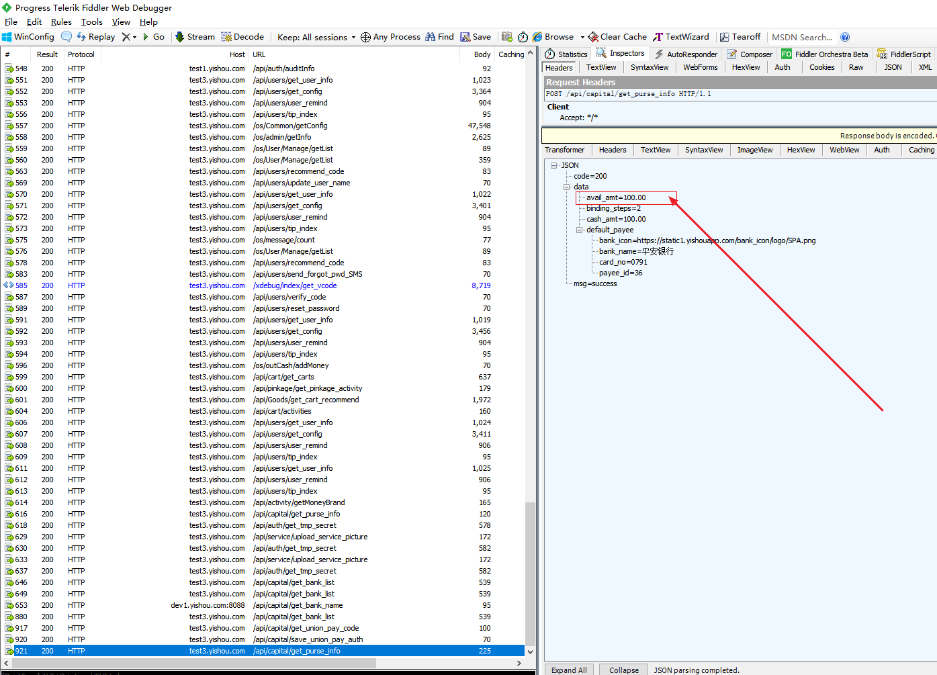The height and width of the screenshot is (675, 937).
Task: Toggle the Decode option
Action: [242, 37]
